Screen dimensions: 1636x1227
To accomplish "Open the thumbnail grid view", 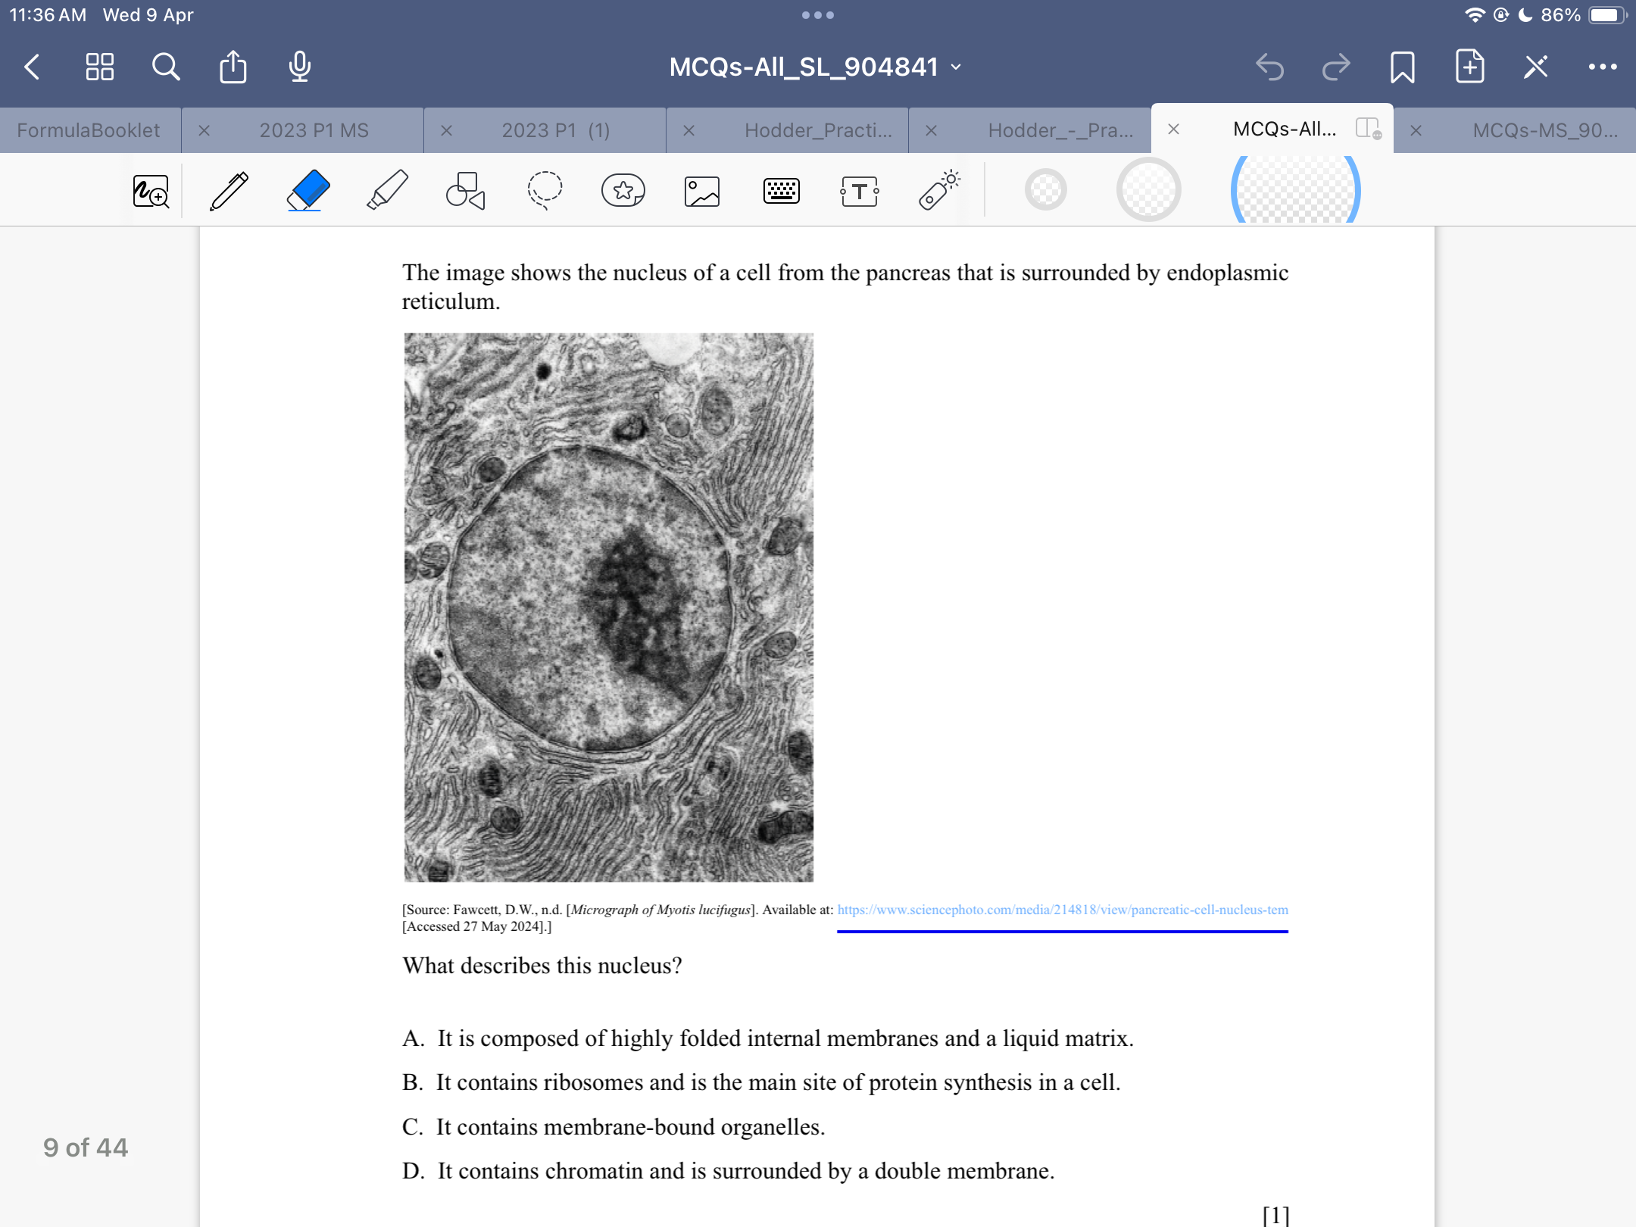I will coord(99,67).
